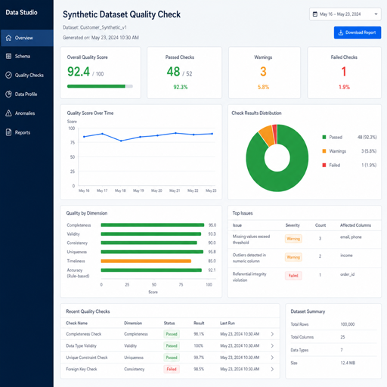Click the Overview home icon in the sidebar
The height and width of the screenshot is (387, 387).
(x=8, y=38)
